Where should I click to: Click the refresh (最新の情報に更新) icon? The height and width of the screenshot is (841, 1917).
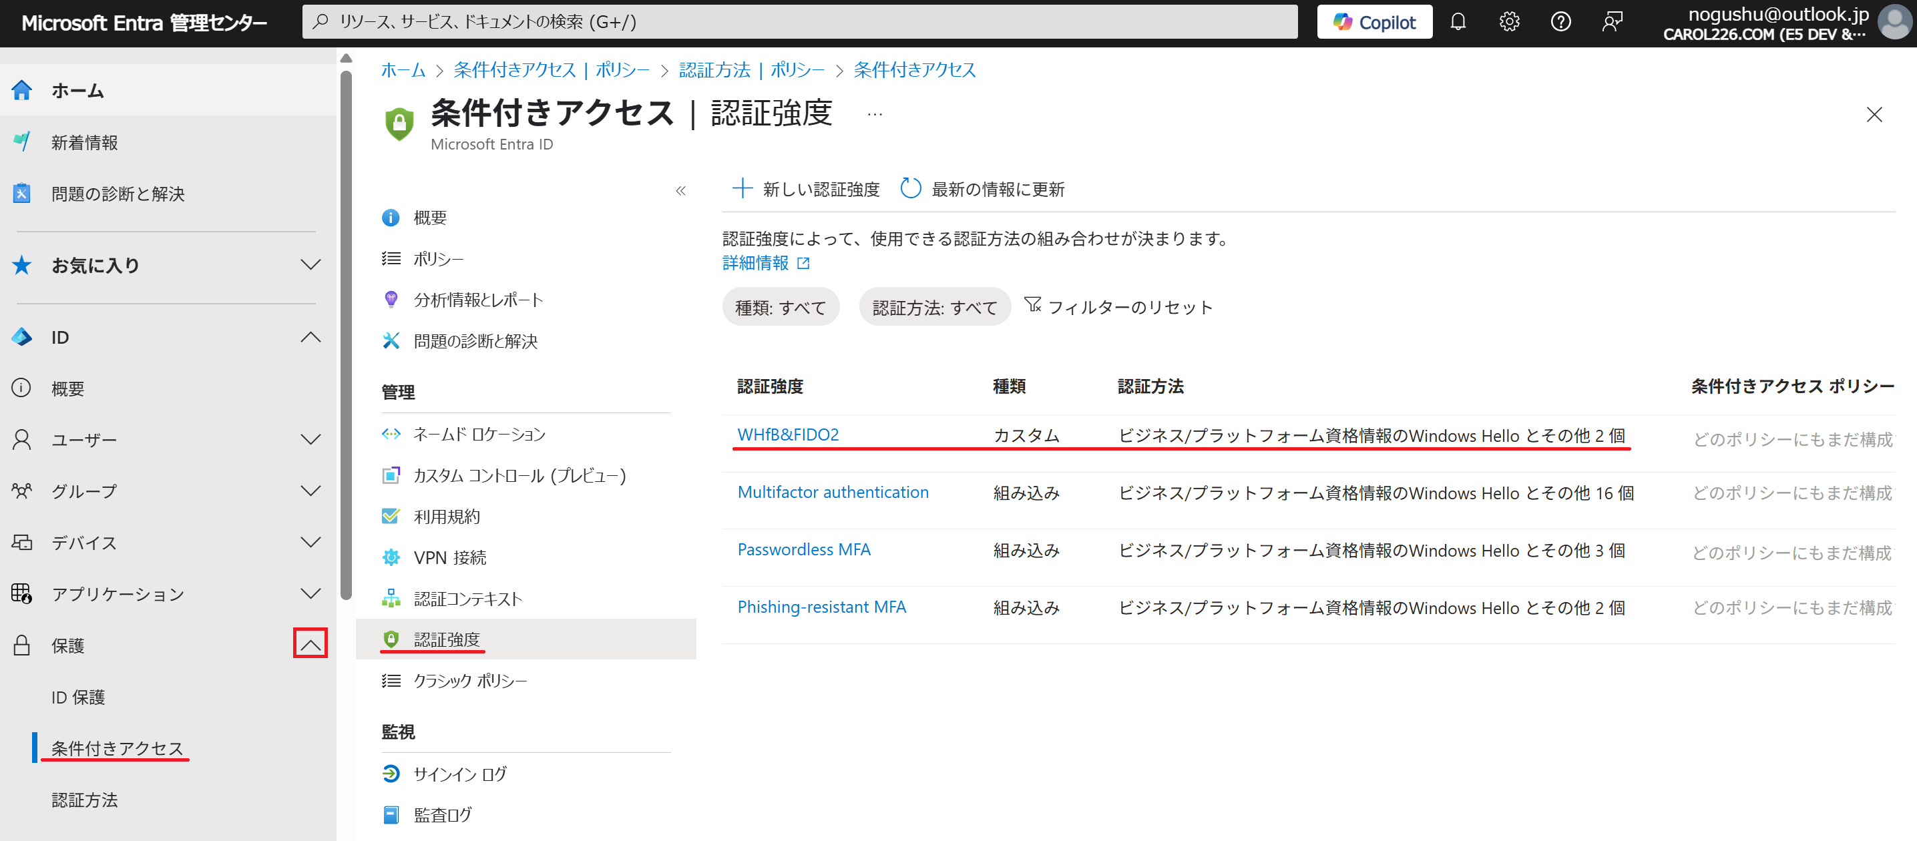click(x=910, y=189)
